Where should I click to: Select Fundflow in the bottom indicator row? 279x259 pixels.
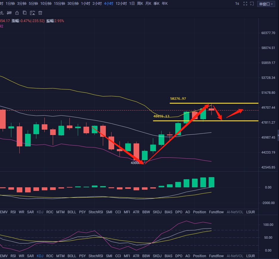point(216,256)
